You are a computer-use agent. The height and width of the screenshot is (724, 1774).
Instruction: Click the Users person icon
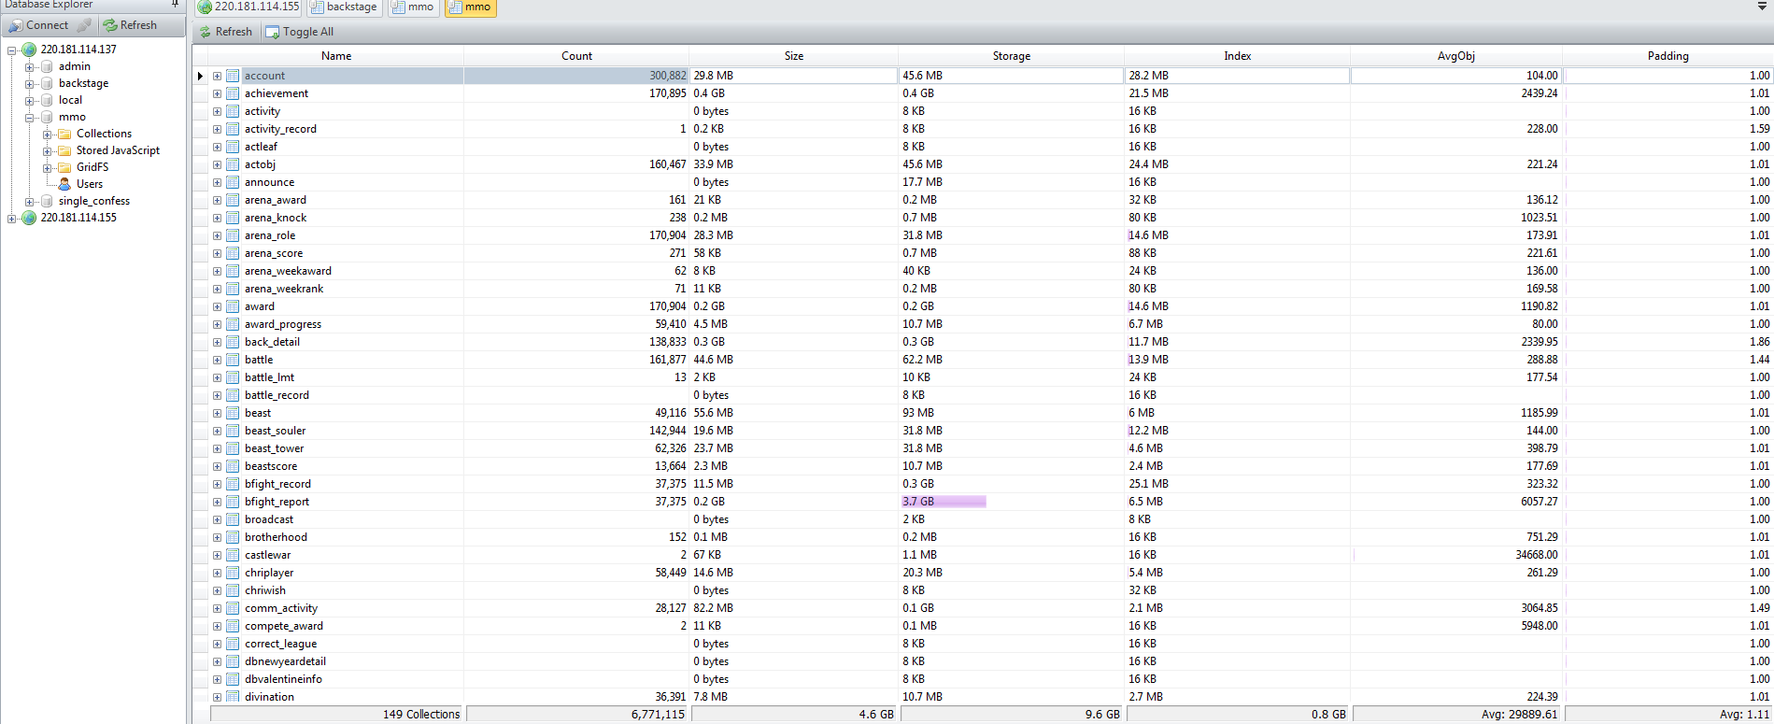tap(64, 184)
